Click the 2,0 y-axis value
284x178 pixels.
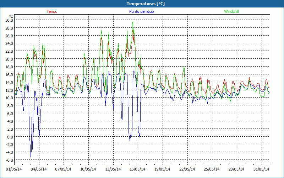click(x=10, y=129)
